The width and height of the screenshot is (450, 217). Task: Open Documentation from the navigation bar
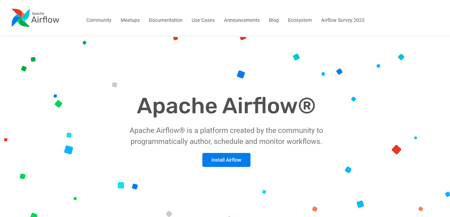click(166, 20)
